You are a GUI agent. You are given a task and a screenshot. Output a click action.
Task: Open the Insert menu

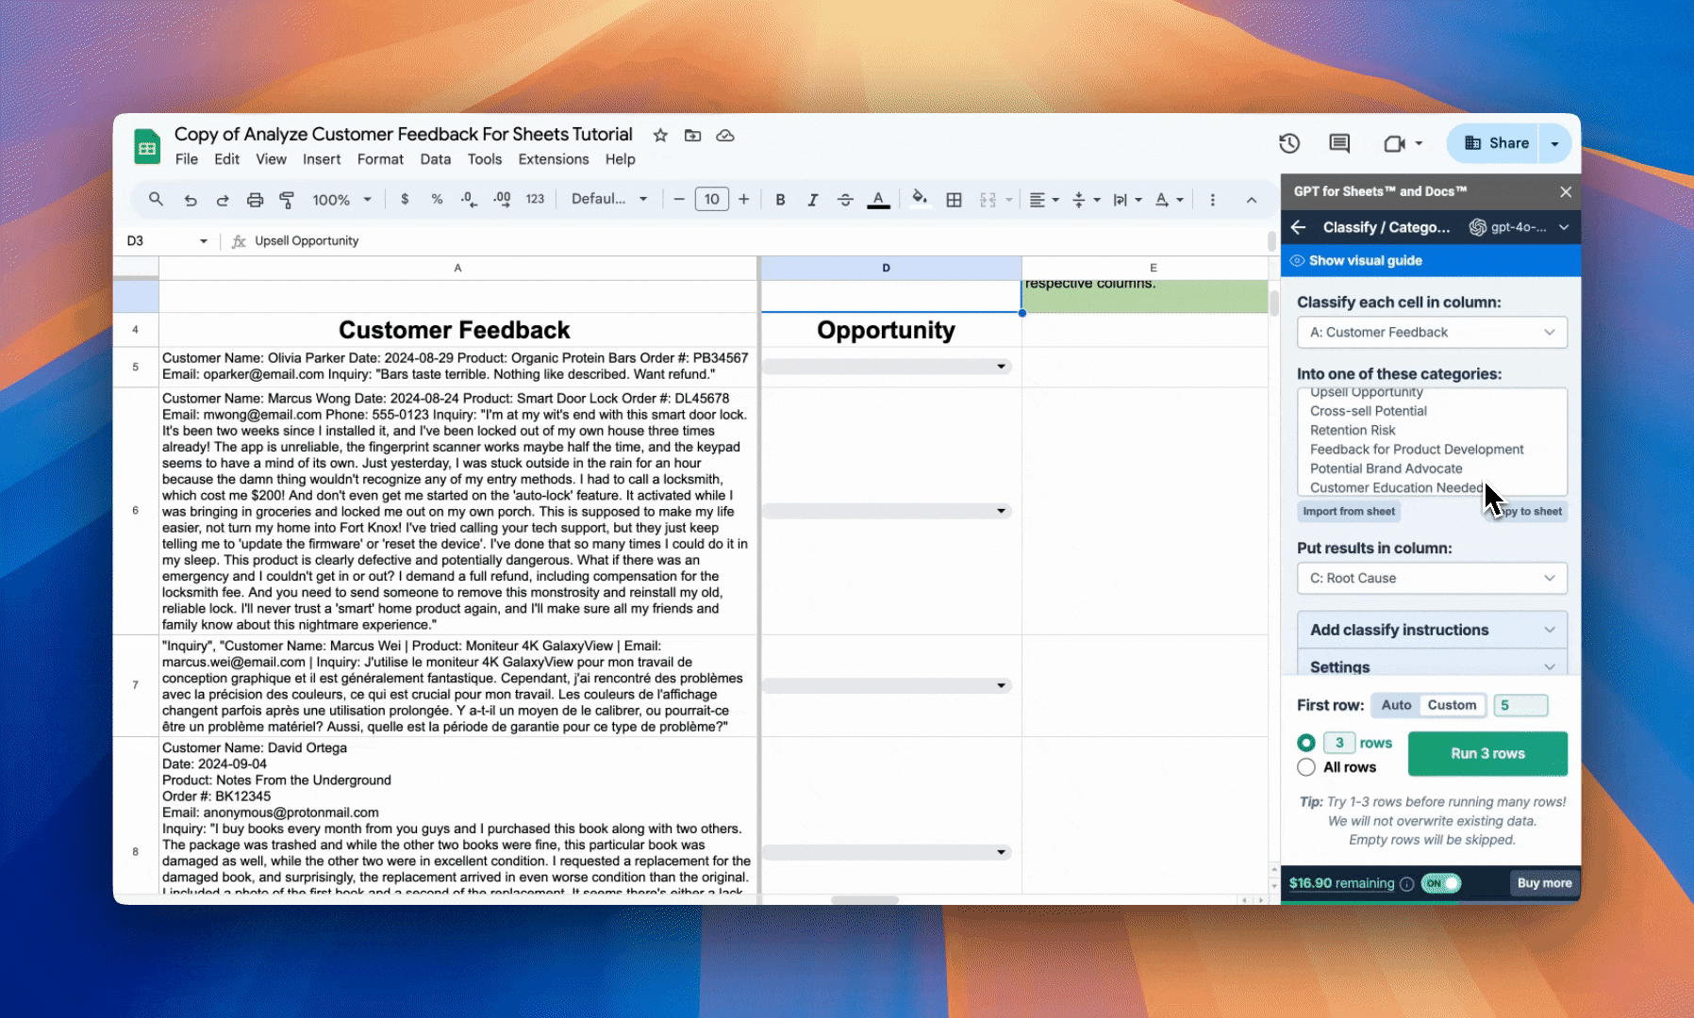pos(322,159)
